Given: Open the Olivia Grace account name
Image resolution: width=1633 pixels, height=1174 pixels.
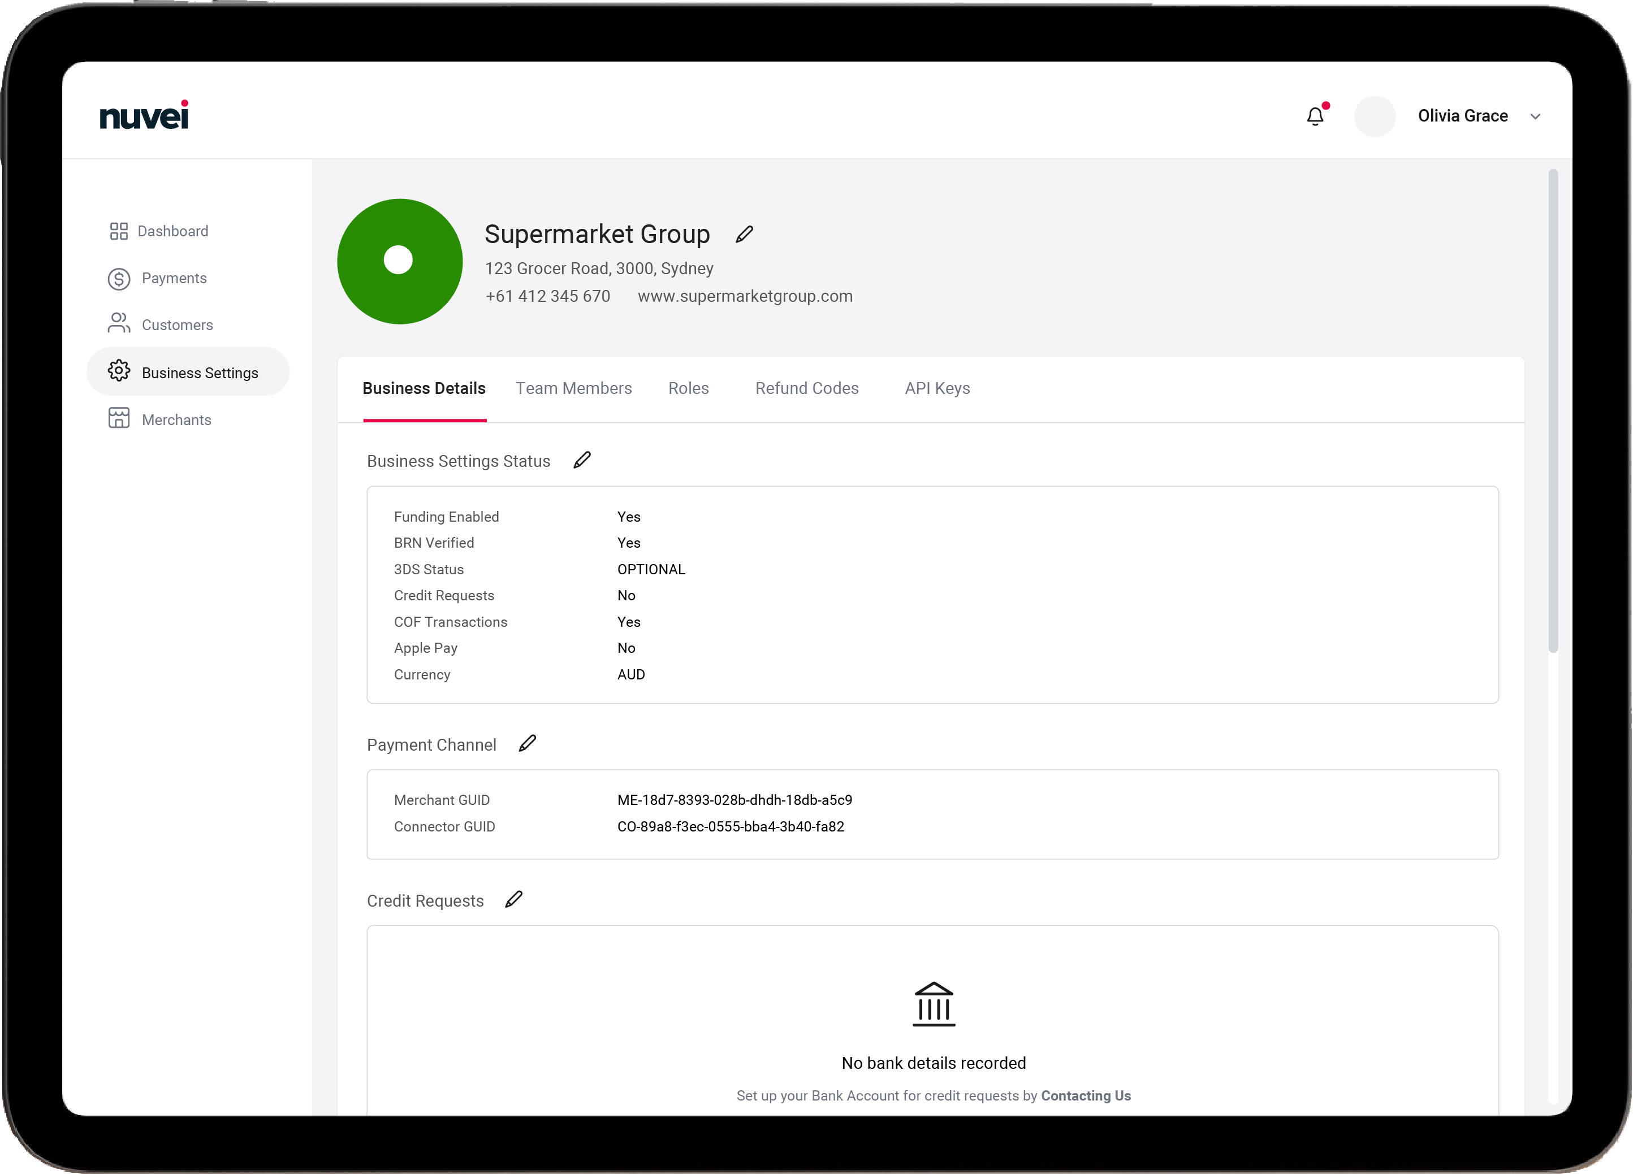Looking at the screenshot, I should point(1462,116).
